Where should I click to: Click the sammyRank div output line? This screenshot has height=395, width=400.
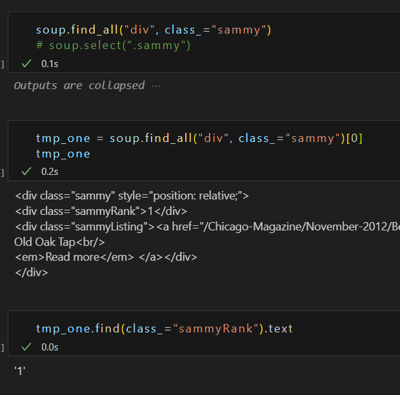coord(101,211)
